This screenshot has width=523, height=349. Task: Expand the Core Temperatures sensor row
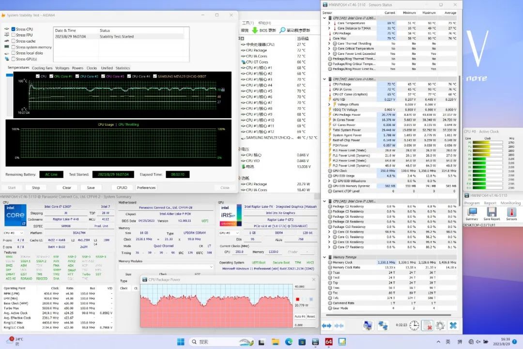329,23
